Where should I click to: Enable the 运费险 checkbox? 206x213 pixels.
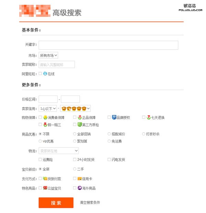41,160
